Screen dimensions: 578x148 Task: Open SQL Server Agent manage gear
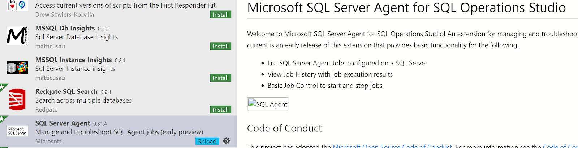[226, 141]
